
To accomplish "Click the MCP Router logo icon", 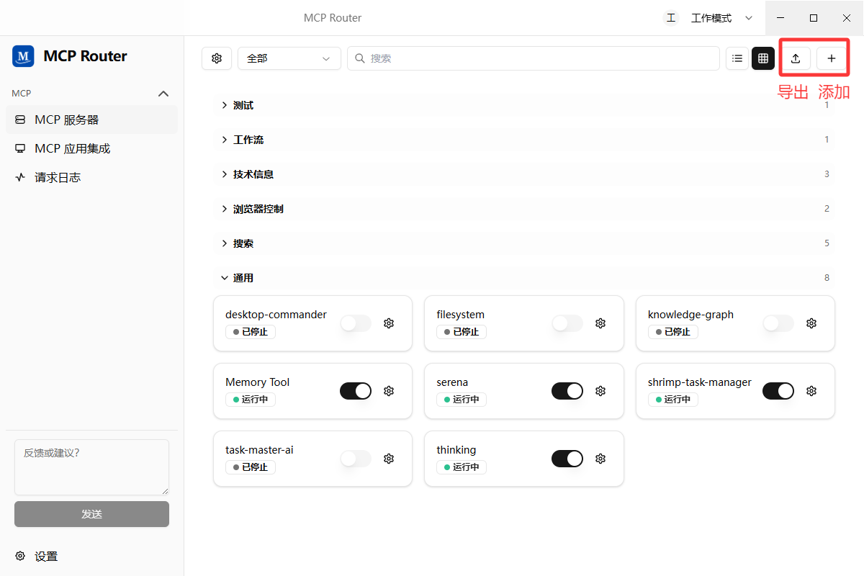I will [x=23, y=56].
